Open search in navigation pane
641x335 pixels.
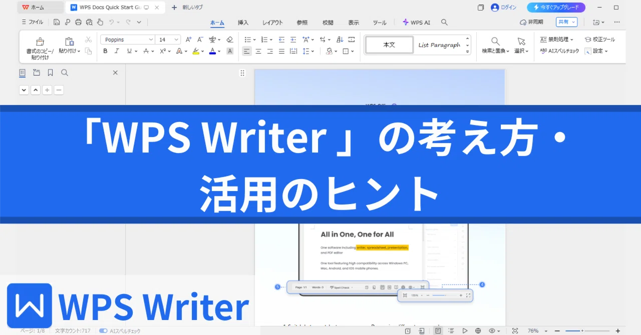[65, 72]
